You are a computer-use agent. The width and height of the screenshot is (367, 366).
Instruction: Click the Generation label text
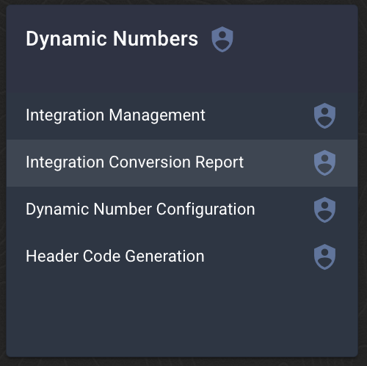click(x=164, y=256)
